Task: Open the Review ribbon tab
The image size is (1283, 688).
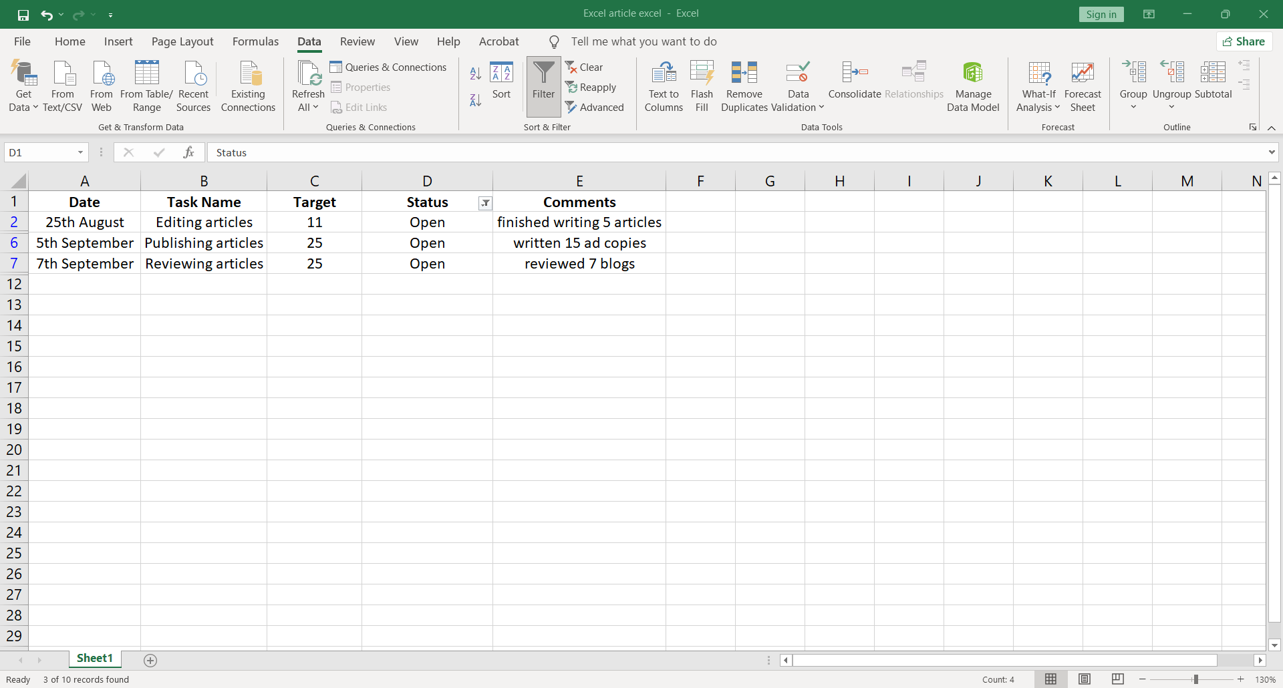Action: (x=358, y=41)
